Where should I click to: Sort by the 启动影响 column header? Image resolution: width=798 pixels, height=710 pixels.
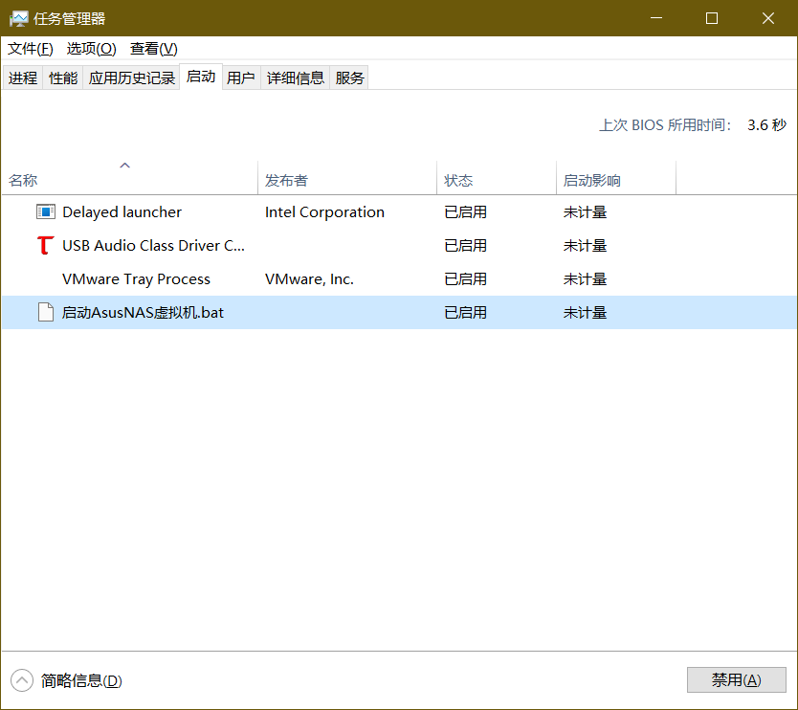click(x=591, y=181)
